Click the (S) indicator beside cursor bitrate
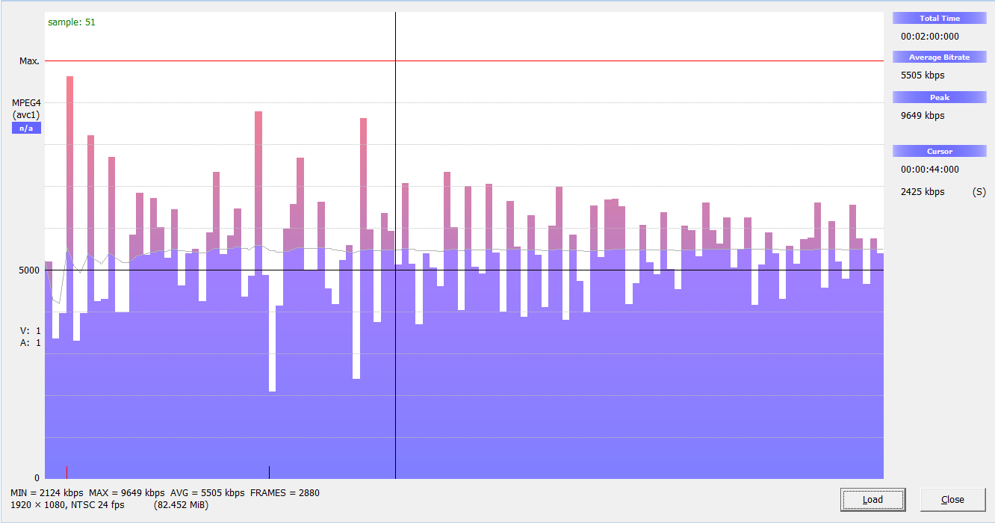995x523 pixels. pyautogui.click(x=979, y=191)
